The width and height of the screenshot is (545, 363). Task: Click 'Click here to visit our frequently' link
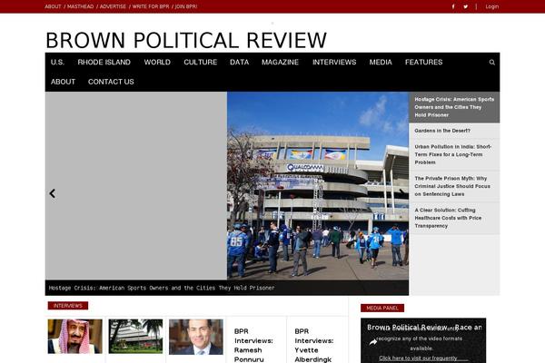[418, 358]
